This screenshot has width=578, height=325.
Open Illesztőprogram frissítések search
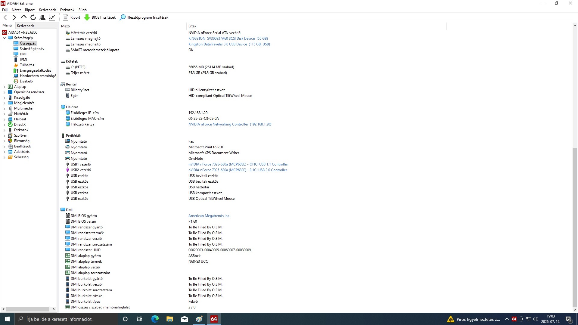(144, 17)
